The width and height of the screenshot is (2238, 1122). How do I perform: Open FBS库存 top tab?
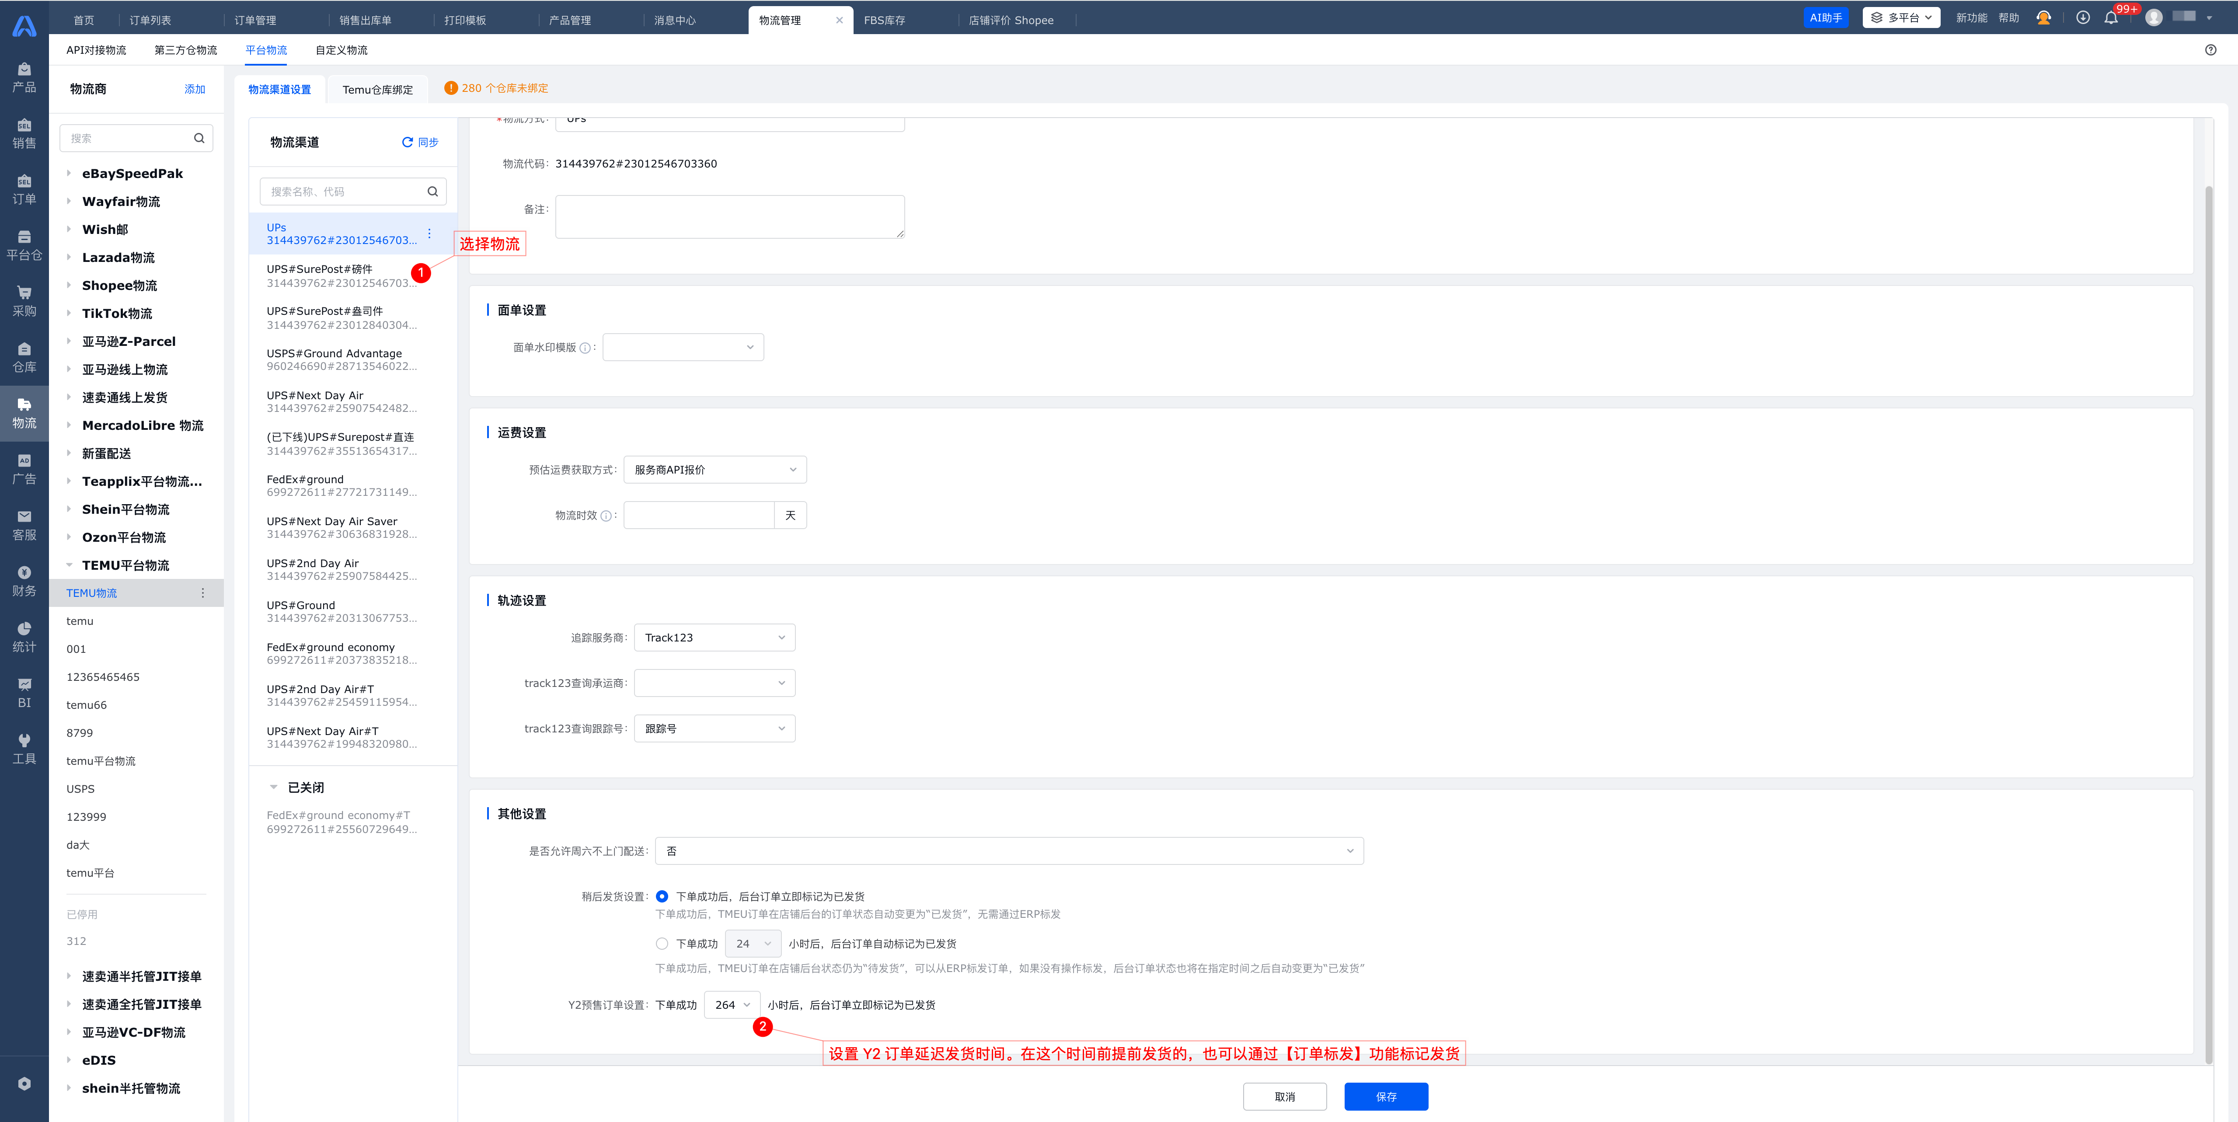885,20
